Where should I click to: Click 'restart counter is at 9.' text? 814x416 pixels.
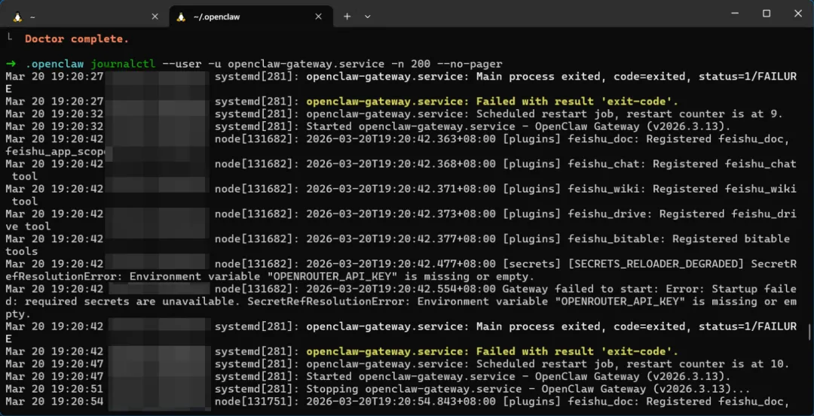pyautogui.click(x=708, y=114)
